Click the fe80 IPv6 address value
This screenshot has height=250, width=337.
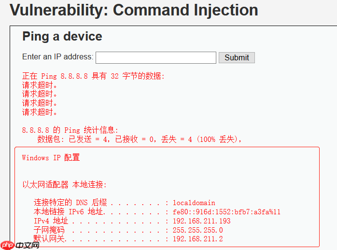(x=226, y=212)
